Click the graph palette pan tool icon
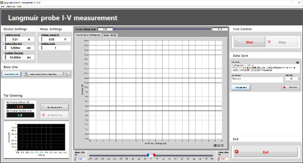 coord(222,145)
